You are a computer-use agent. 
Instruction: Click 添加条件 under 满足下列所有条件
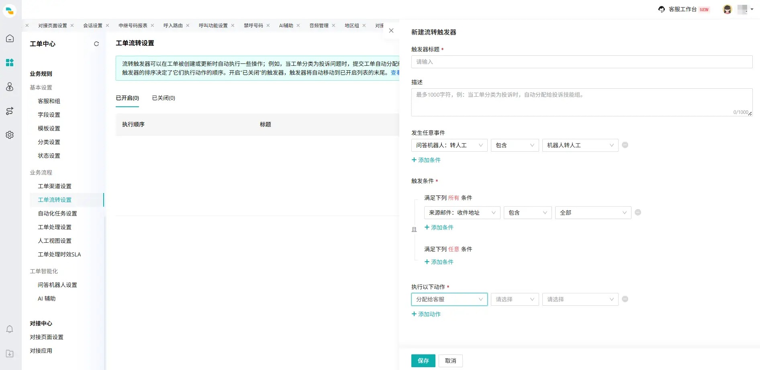[439, 227]
